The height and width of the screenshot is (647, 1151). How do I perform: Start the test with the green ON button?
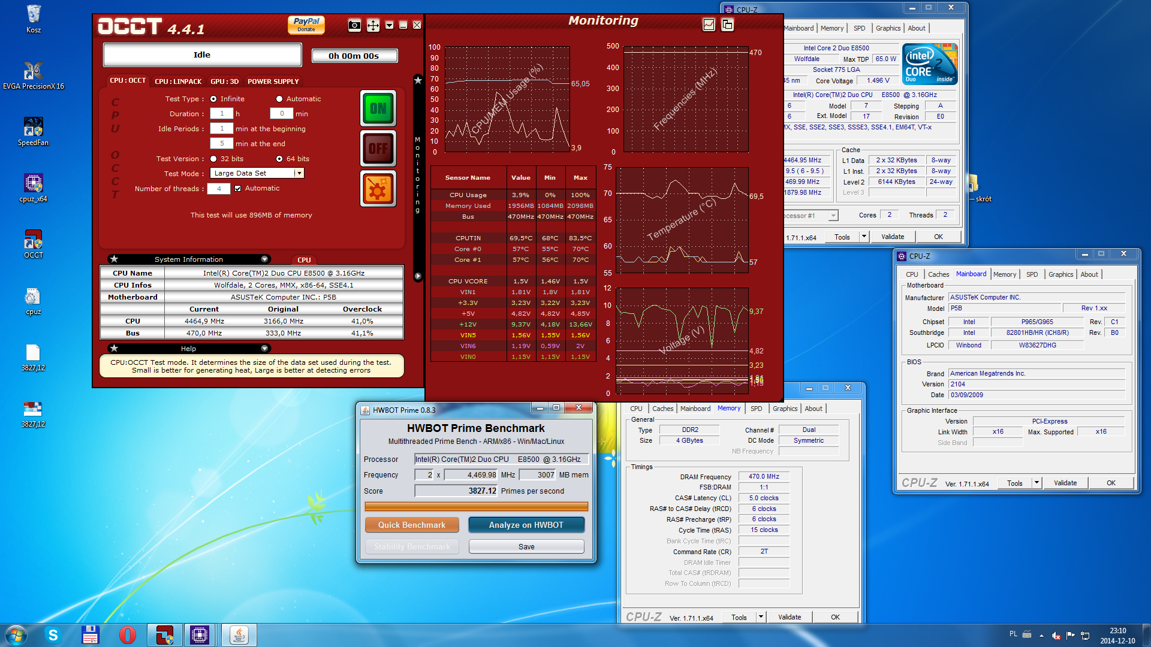point(378,108)
